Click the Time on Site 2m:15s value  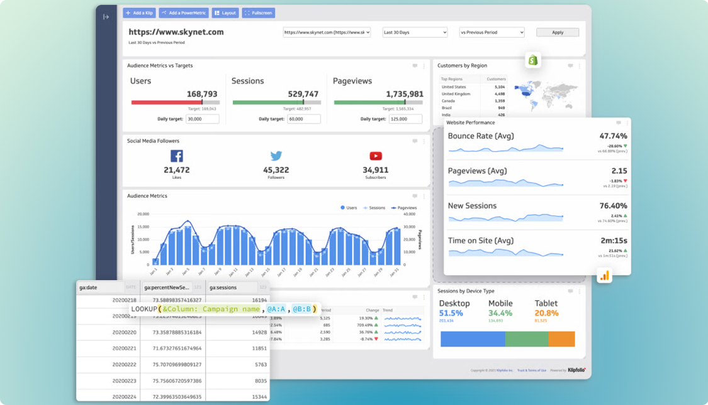(x=614, y=240)
